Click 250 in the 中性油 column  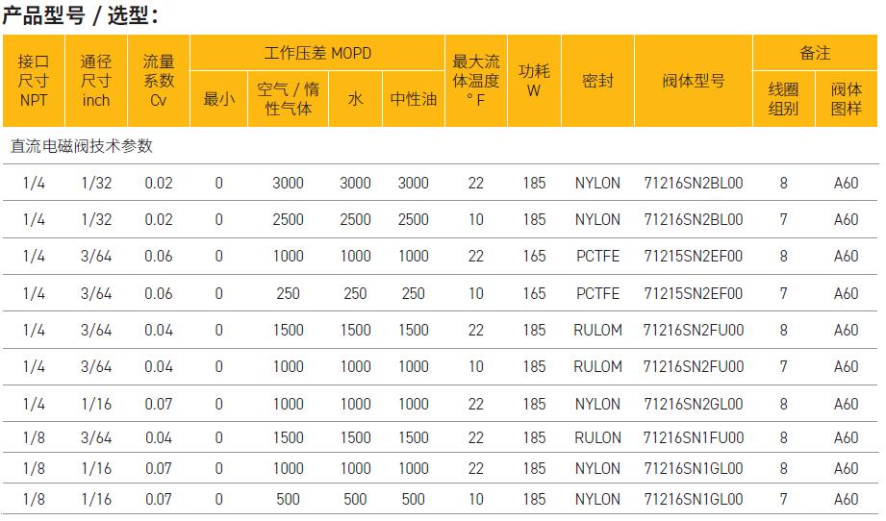(414, 293)
